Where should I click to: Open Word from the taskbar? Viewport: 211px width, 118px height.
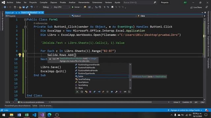[x=19, y=115]
